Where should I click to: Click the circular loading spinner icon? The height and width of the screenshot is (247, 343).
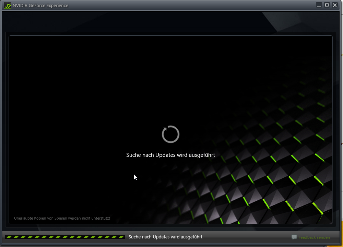pyautogui.click(x=170, y=134)
